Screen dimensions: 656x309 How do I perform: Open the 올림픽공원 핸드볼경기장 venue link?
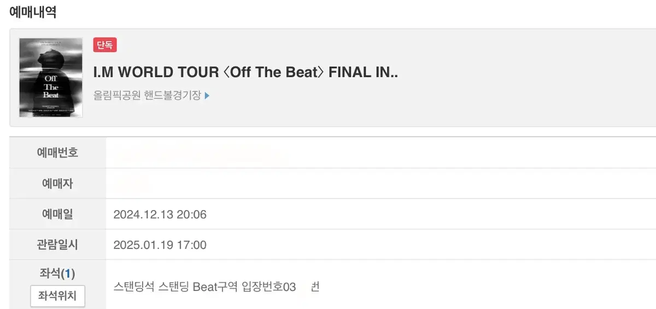(148, 96)
